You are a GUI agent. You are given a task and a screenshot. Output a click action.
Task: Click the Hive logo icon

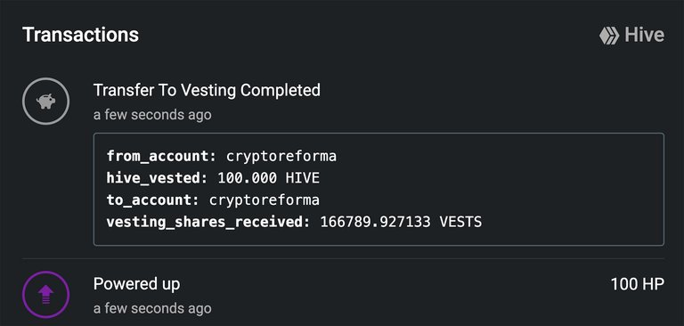609,36
